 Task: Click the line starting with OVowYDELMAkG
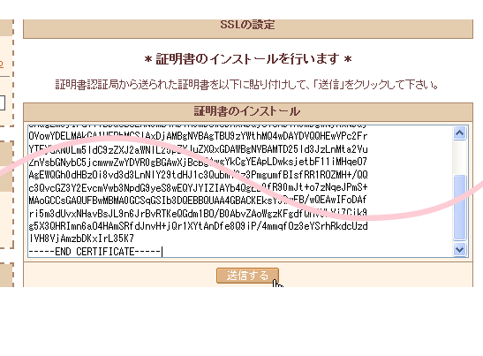click(198, 136)
